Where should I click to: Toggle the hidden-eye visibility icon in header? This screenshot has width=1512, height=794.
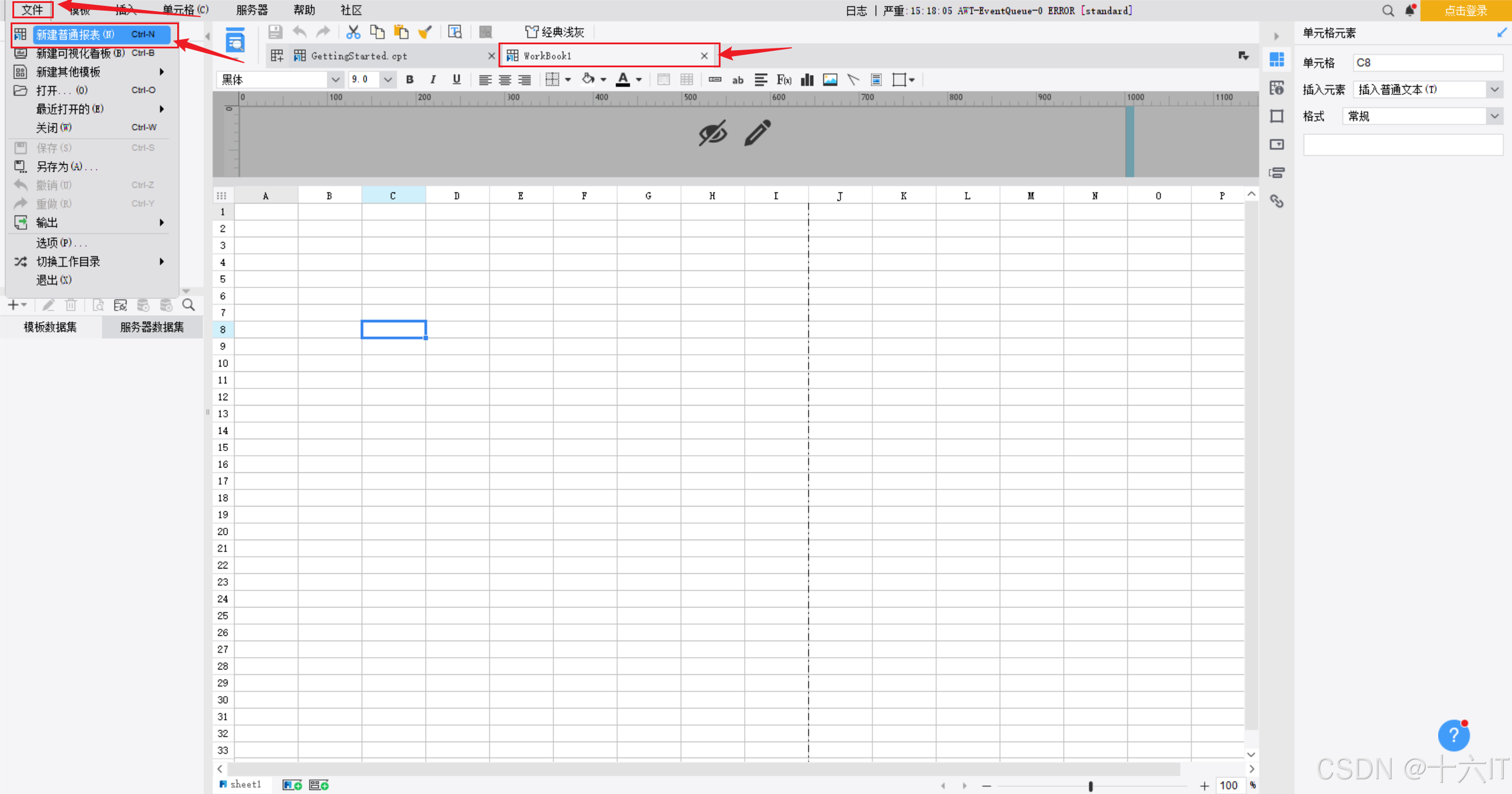click(712, 133)
